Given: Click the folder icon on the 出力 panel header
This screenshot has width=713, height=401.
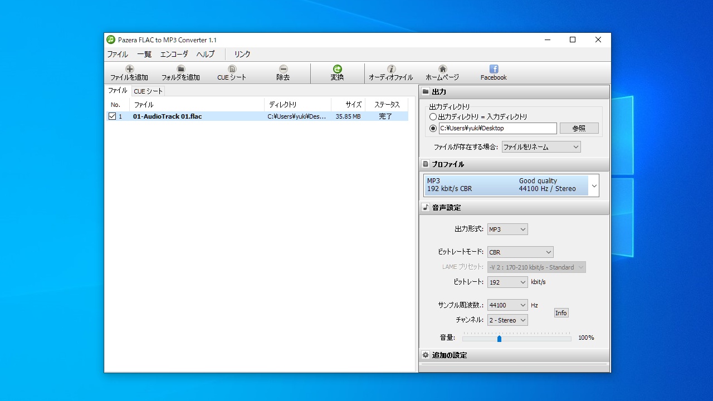Looking at the screenshot, I should tap(426, 92).
